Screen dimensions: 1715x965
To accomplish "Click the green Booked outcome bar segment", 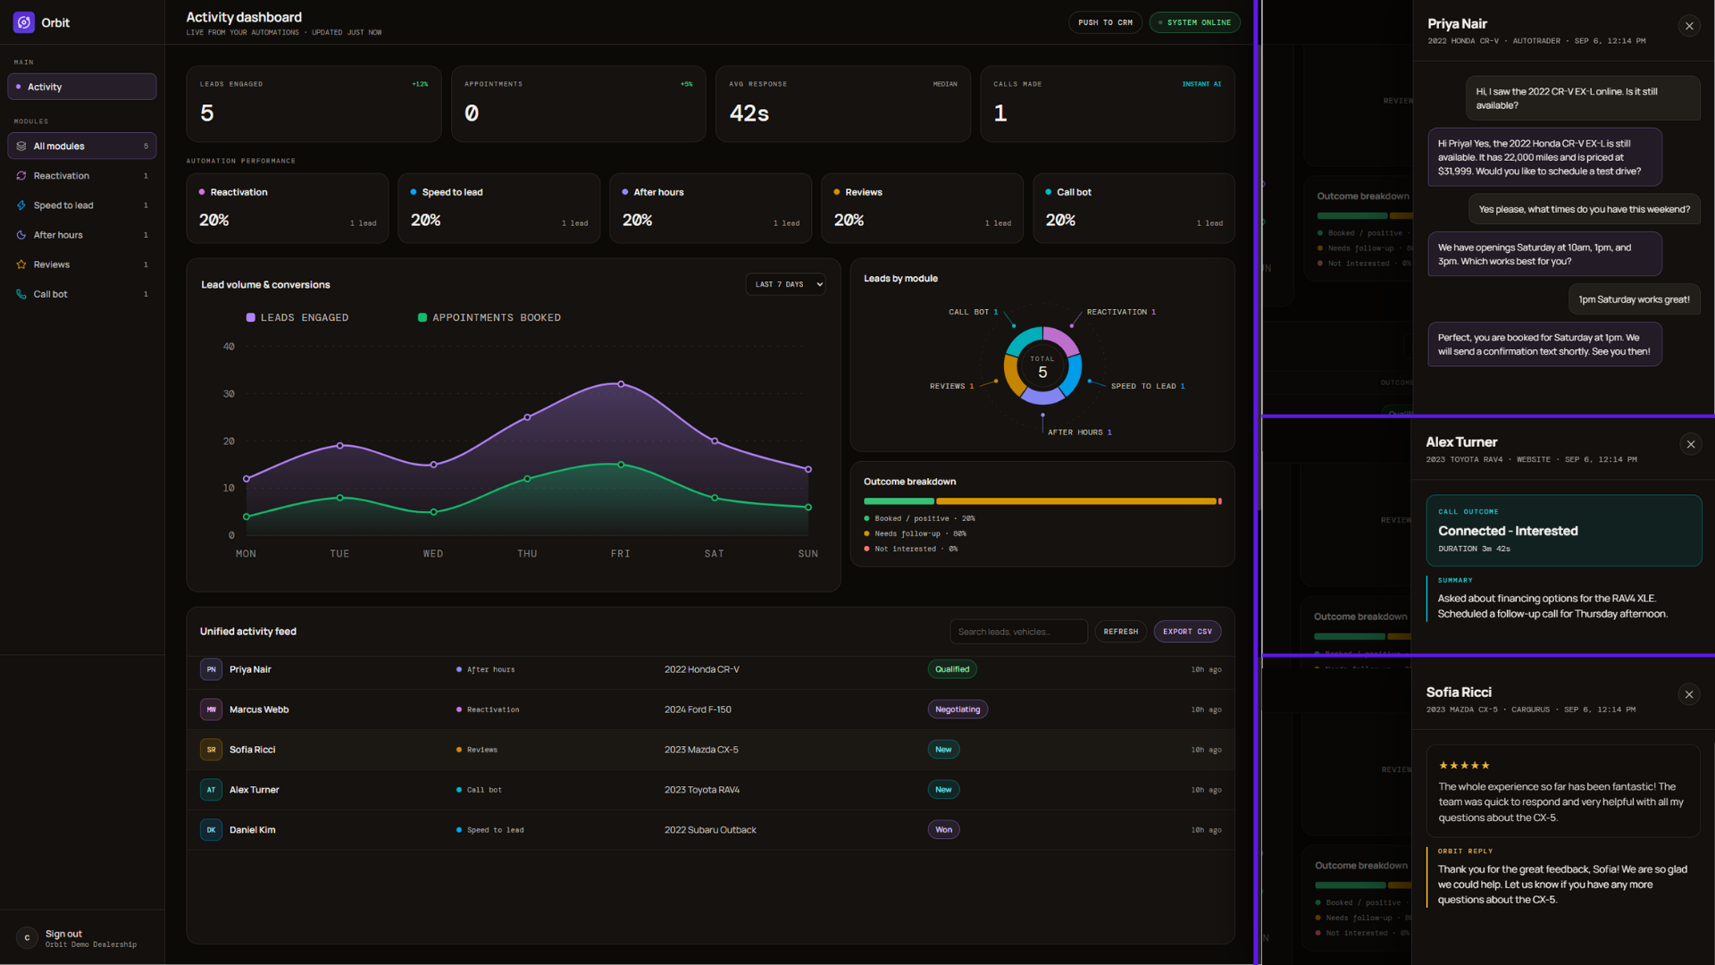I will click(899, 501).
